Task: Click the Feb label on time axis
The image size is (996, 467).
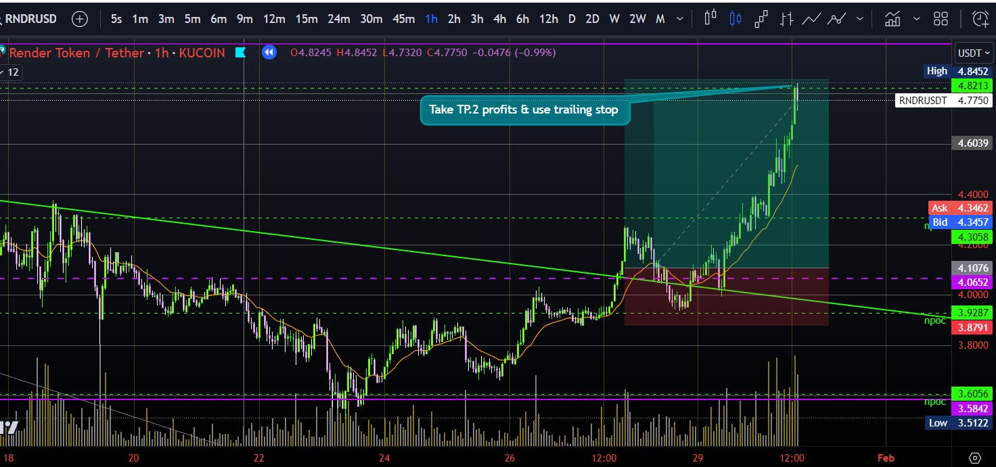Action: tap(886, 458)
